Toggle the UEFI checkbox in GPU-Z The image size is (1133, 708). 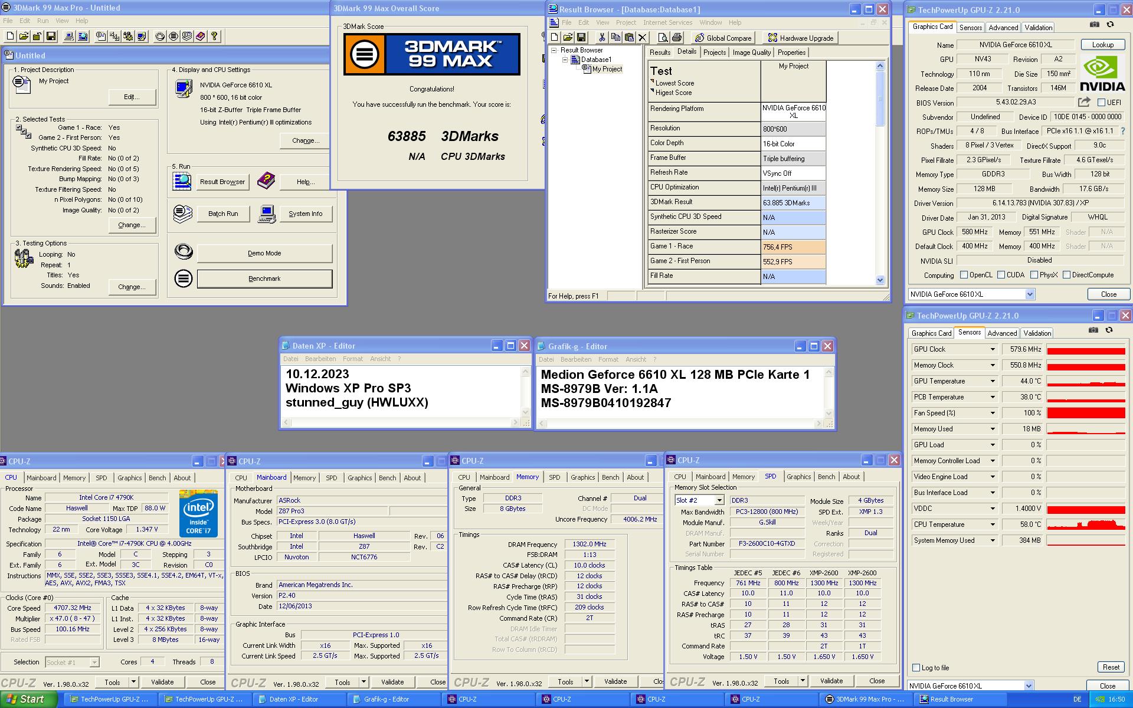(1101, 103)
